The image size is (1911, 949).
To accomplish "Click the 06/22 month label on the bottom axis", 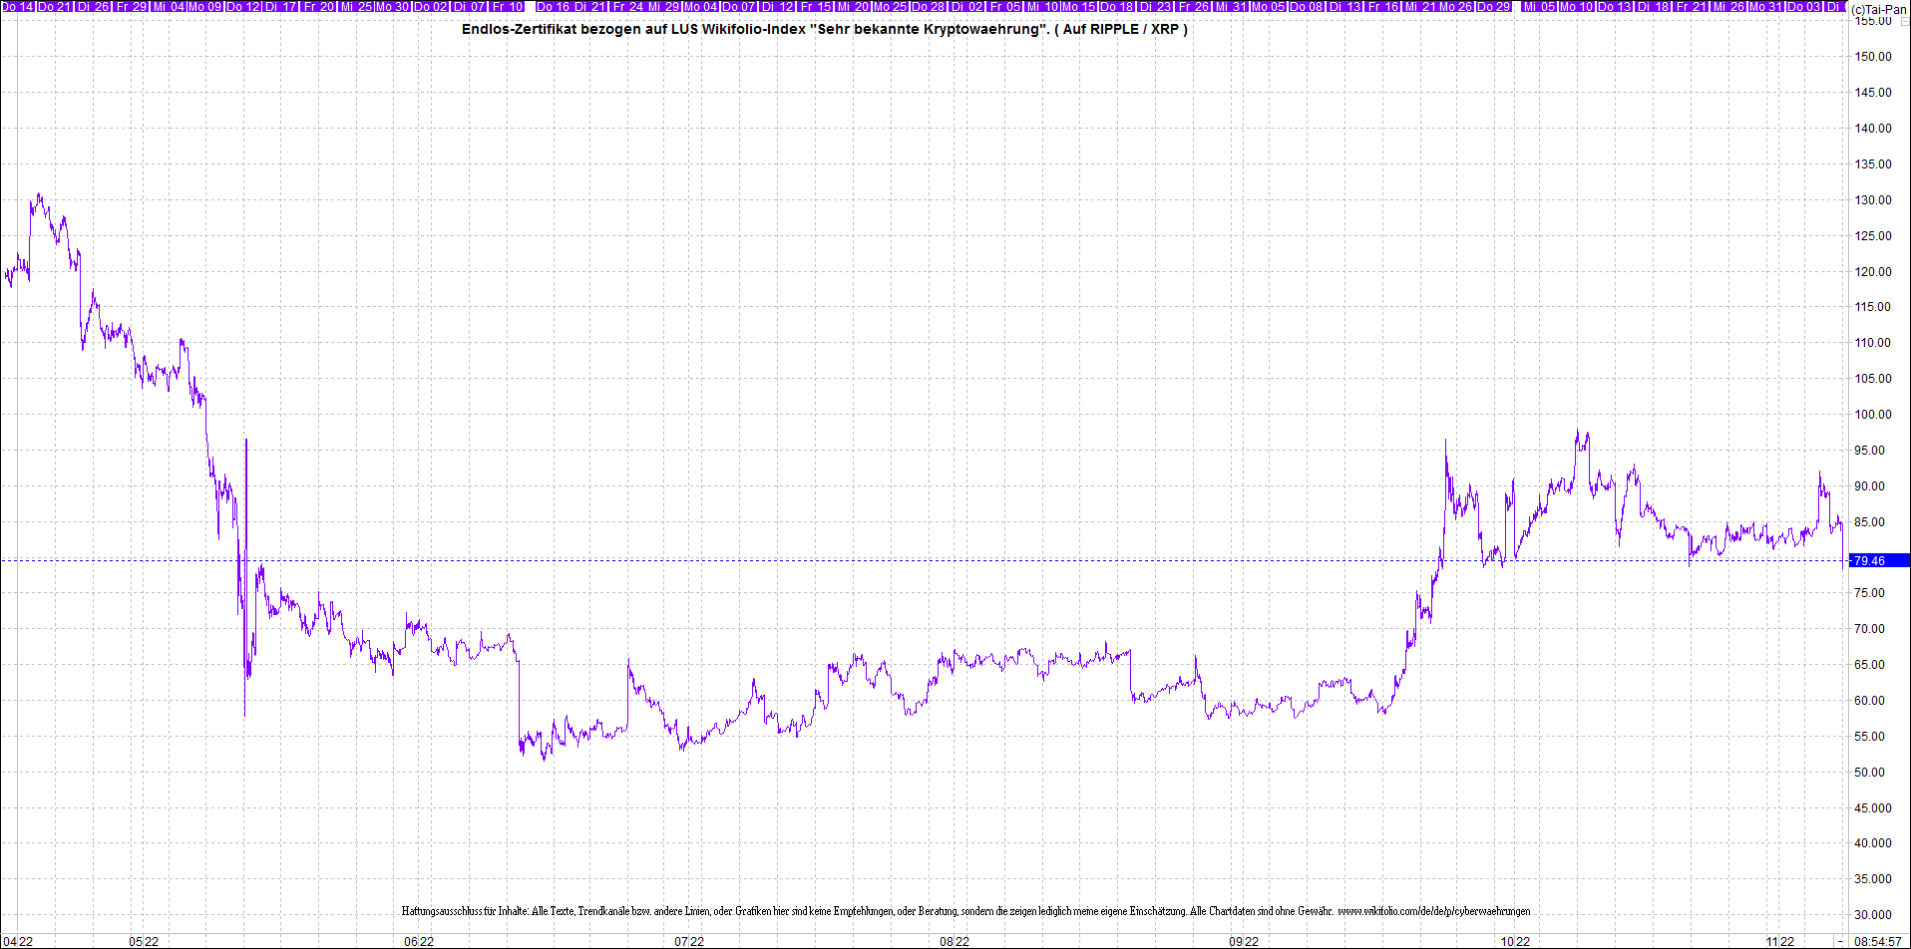I will 419,941.
